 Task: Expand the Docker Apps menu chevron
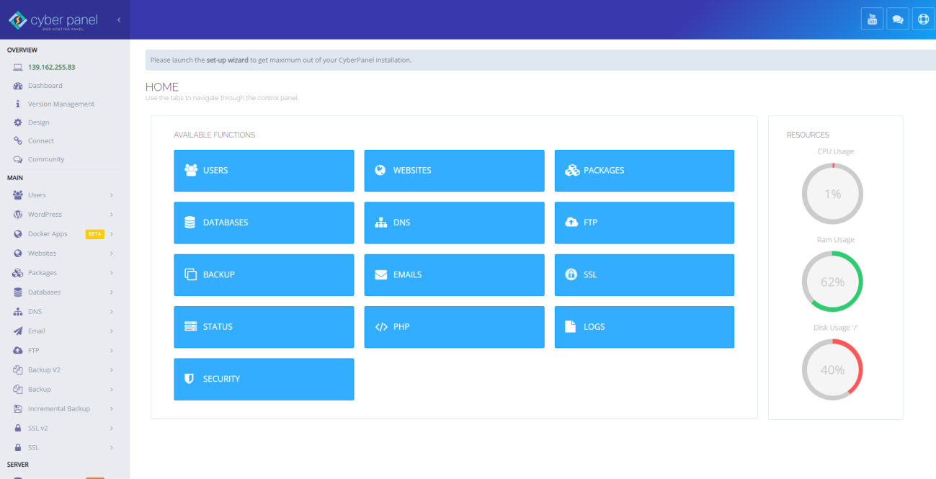(x=112, y=234)
